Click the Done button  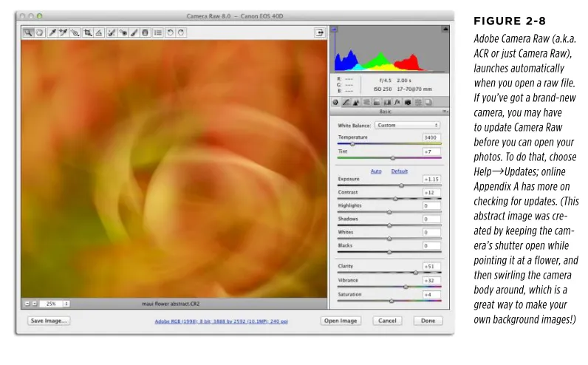pos(428,321)
